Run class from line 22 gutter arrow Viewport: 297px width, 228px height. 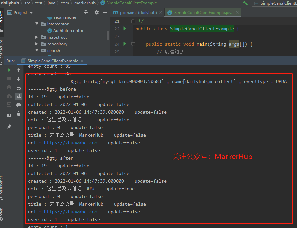click(x=125, y=29)
